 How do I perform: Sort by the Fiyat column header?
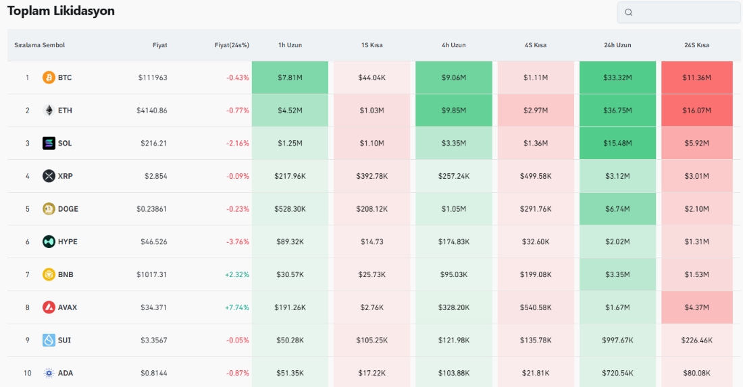click(x=159, y=45)
